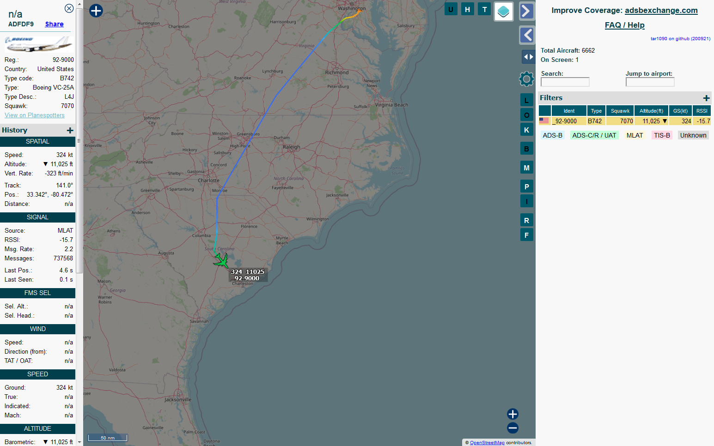Viewport: 714px width, 446px height.
Task: Click the Reg. value 92-9000
Action: (63, 60)
